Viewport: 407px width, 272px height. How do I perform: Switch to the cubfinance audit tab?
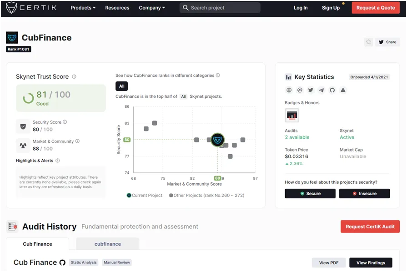pyautogui.click(x=108, y=244)
